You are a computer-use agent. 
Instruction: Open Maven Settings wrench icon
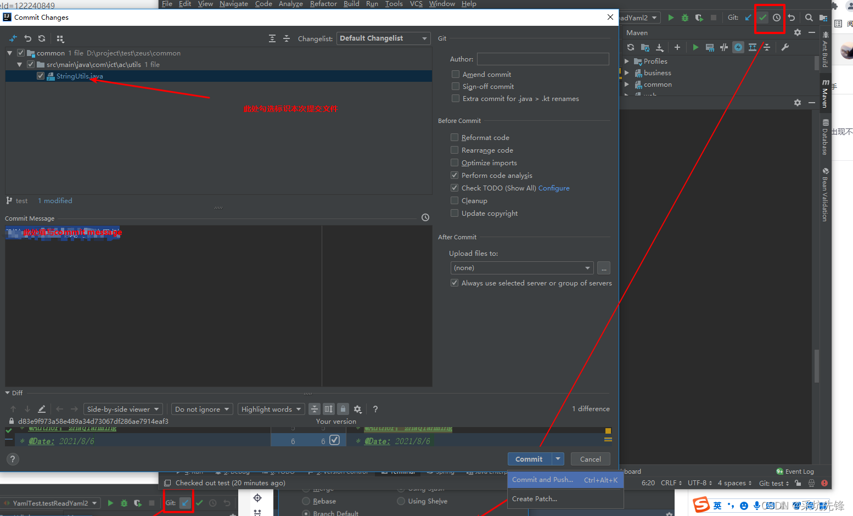click(785, 47)
